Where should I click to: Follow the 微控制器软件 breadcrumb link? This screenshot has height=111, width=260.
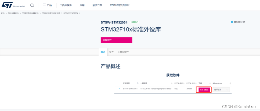pyautogui.click(x=13, y=13)
